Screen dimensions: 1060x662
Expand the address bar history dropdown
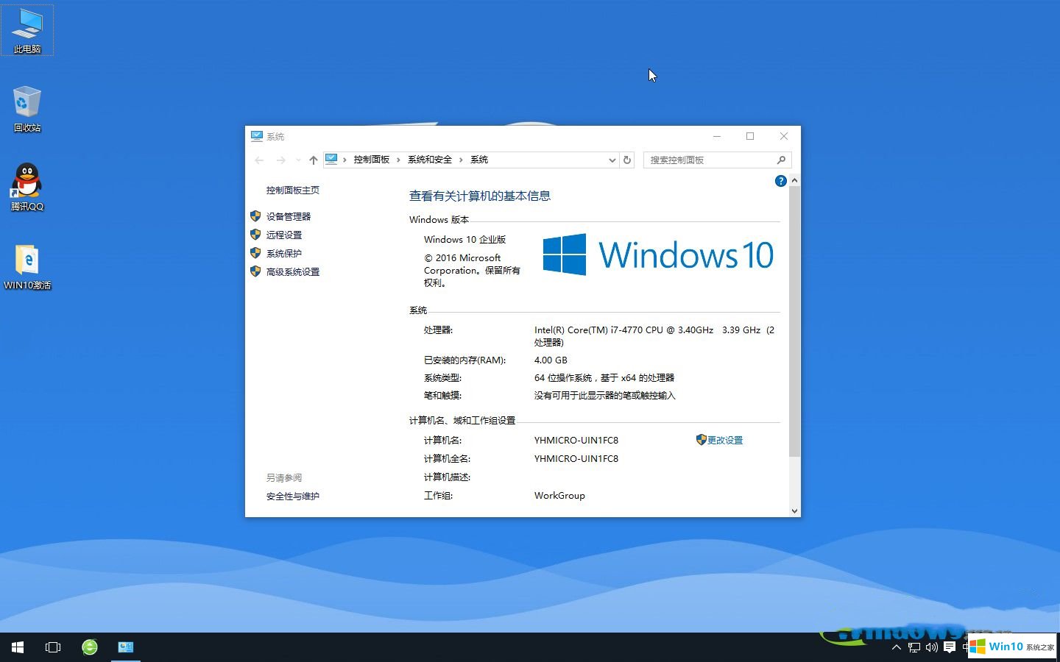[612, 160]
